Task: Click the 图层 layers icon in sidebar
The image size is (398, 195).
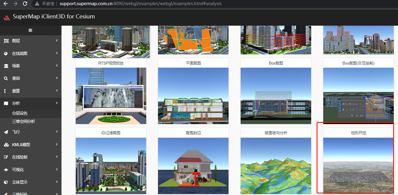Action: tap(6, 41)
